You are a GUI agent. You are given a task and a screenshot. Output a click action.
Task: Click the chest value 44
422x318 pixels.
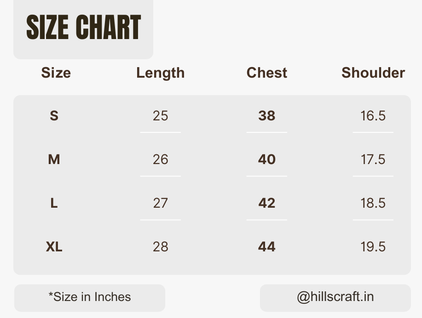[x=267, y=247]
